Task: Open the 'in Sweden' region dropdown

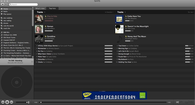Action: (109, 12)
